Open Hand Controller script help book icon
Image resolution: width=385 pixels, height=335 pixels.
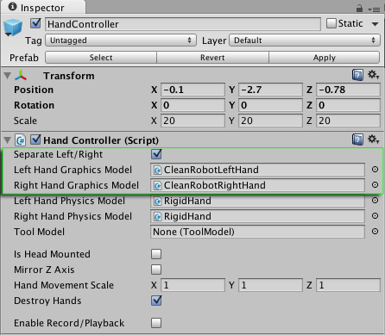pos(357,140)
